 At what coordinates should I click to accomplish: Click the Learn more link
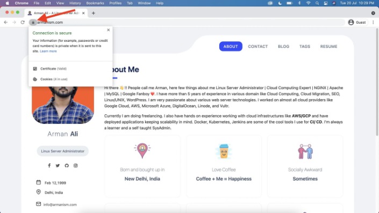[48, 51]
